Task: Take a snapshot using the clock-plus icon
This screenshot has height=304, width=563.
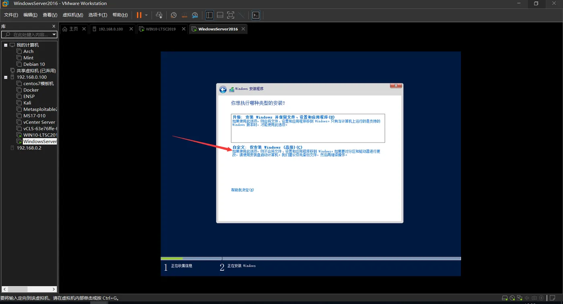Action: pyautogui.click(x=174, y=15)
